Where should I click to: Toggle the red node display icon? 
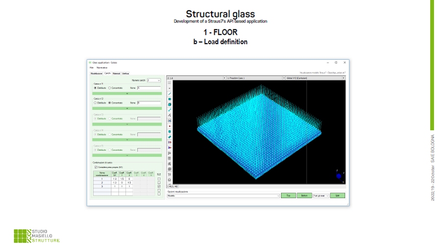170,126
